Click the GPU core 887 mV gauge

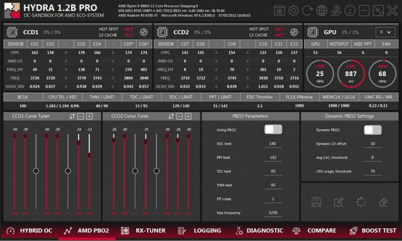tap(351, 74)
